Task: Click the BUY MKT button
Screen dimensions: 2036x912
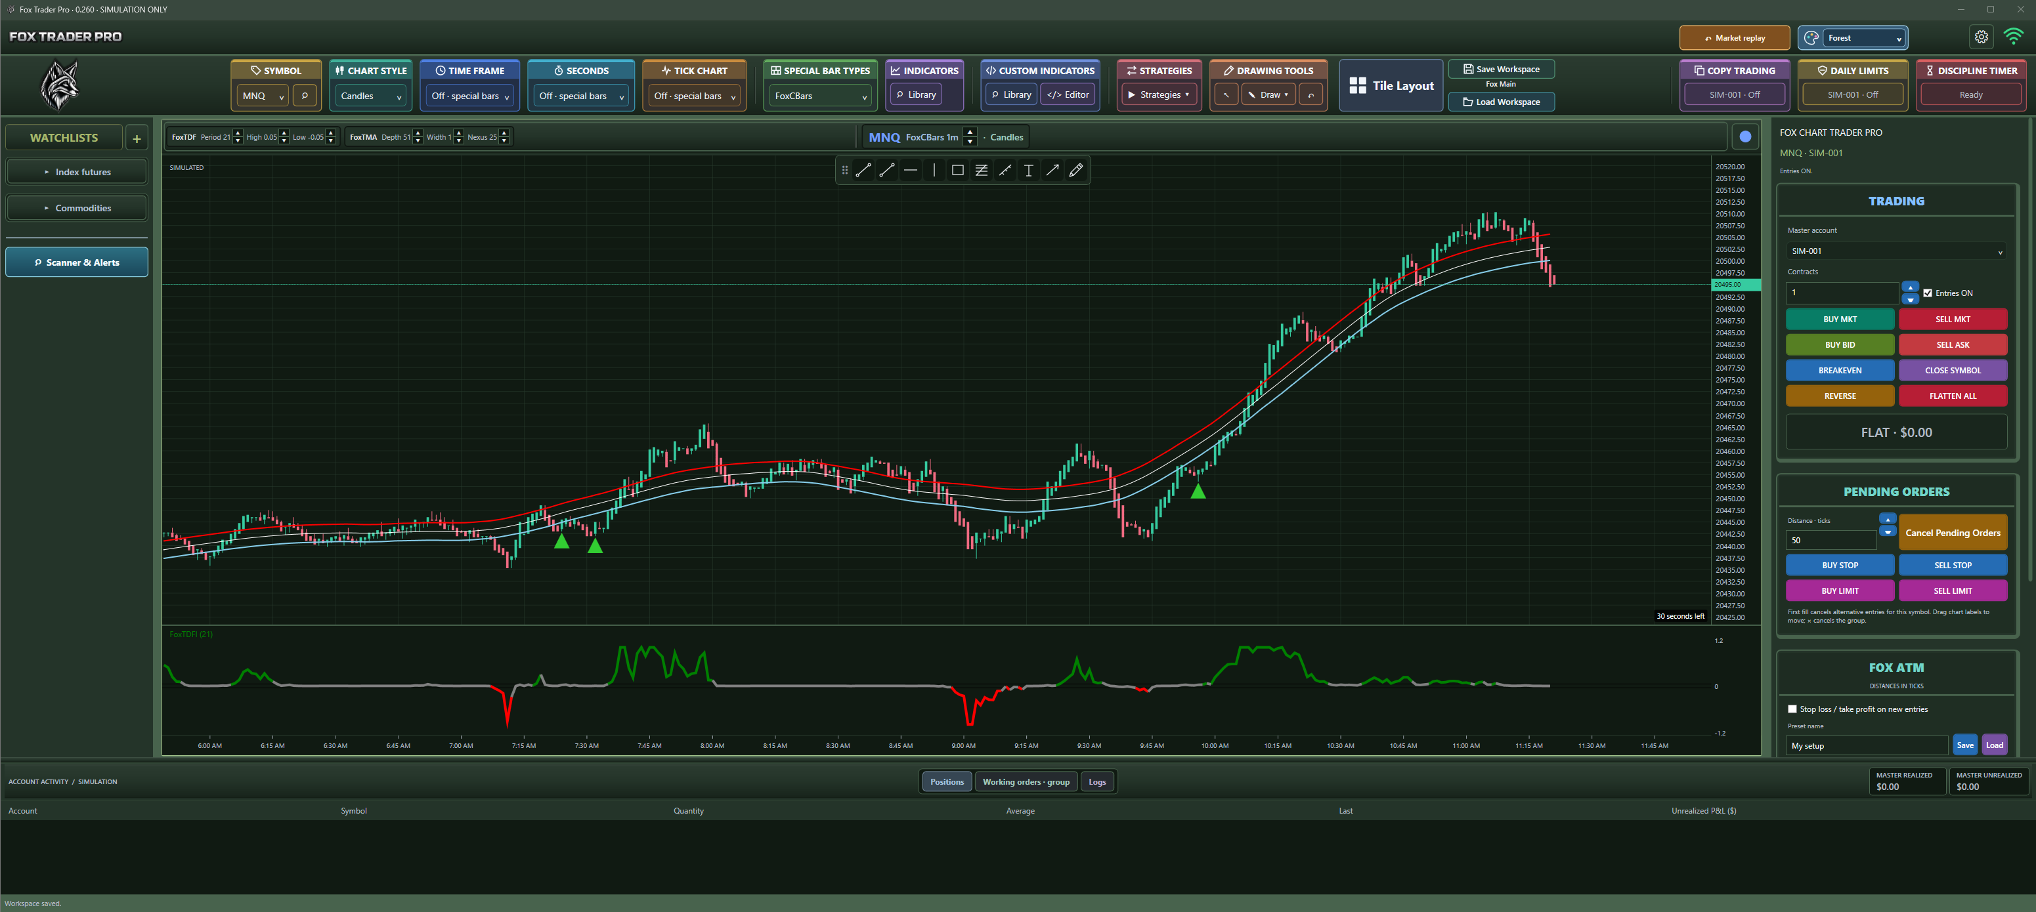Action: point(1839,319)
